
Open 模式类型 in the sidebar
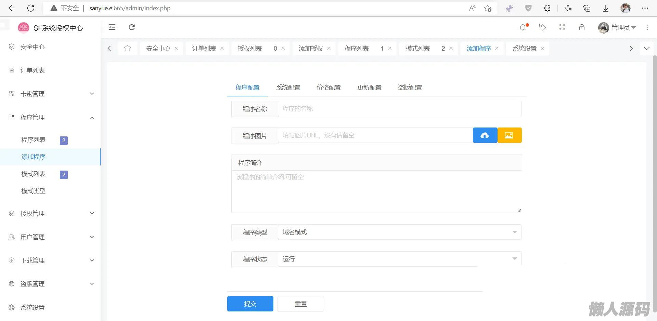tap(34, 191)
